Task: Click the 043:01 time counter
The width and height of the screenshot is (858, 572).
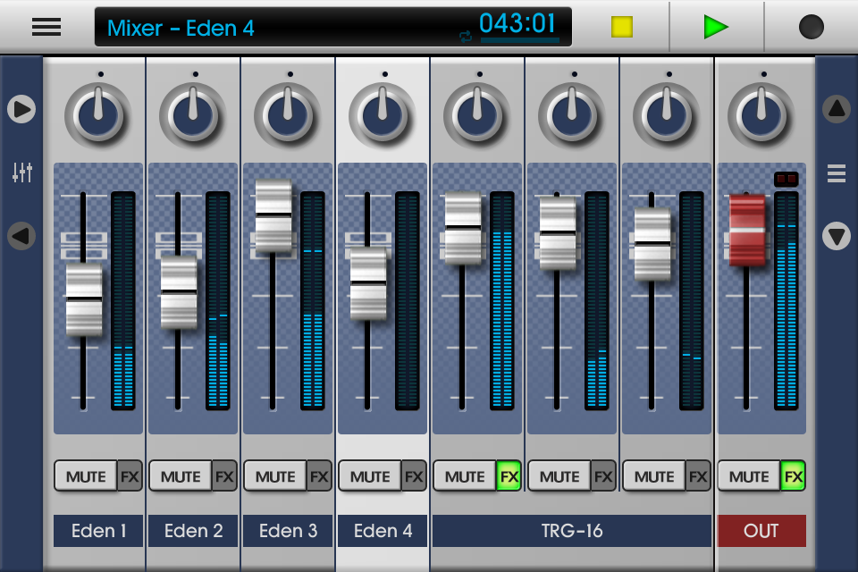Action: pos(517,23)
